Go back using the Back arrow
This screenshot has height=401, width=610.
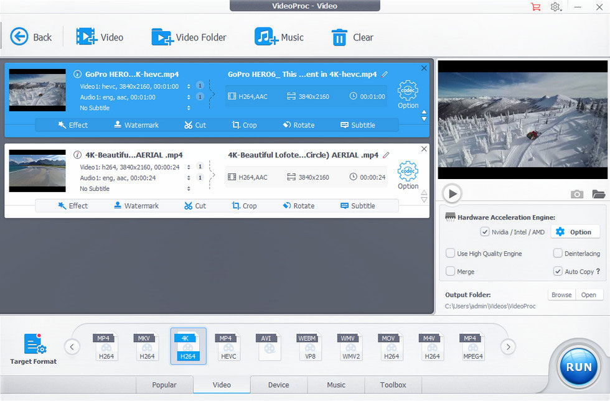click(x=30, y=37)
